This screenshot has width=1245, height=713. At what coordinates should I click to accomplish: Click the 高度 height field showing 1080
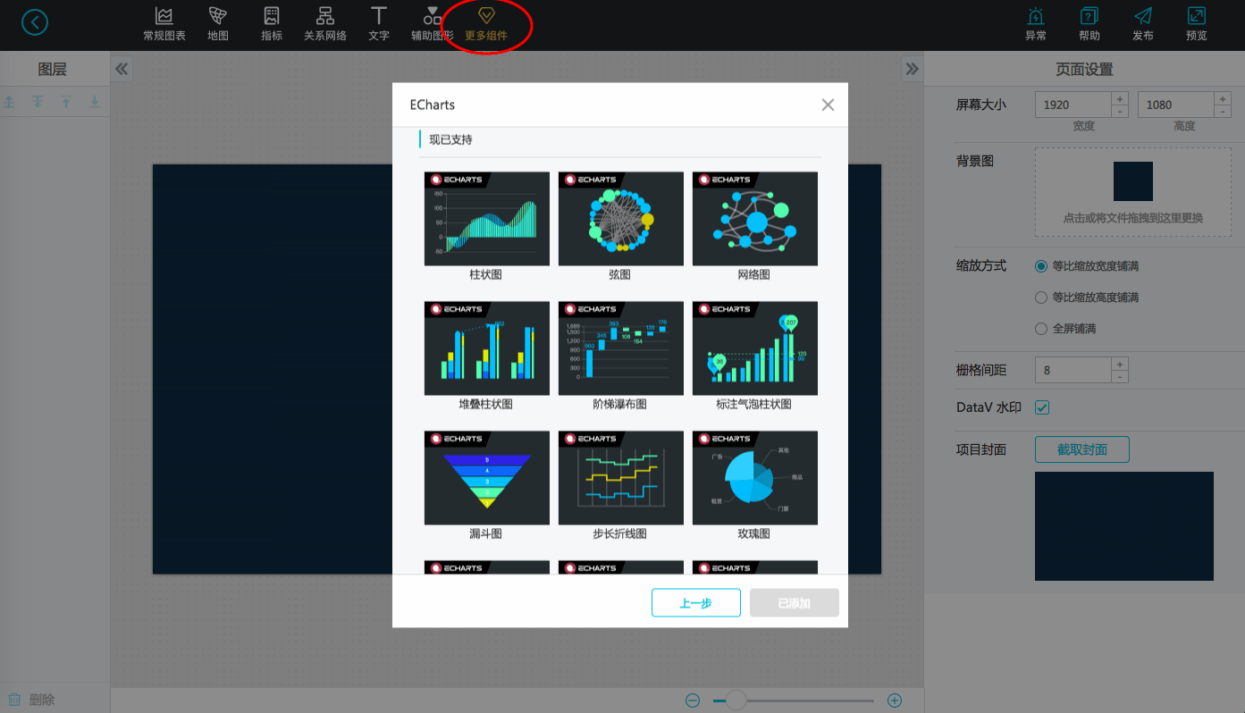tap(1175, 105)
